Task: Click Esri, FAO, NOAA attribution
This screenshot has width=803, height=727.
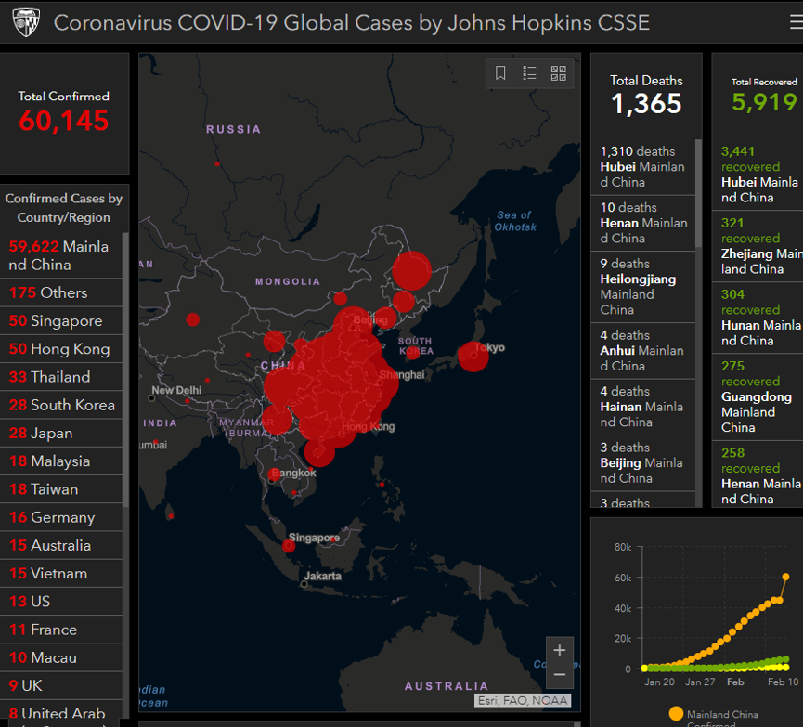Action: pyautogui.click(x=523, y=700)
